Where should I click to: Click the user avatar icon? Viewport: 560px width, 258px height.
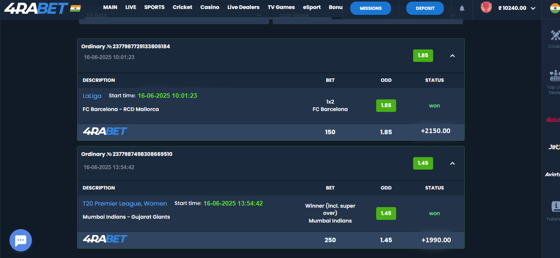pyautogui.click(x=486, y=8)
